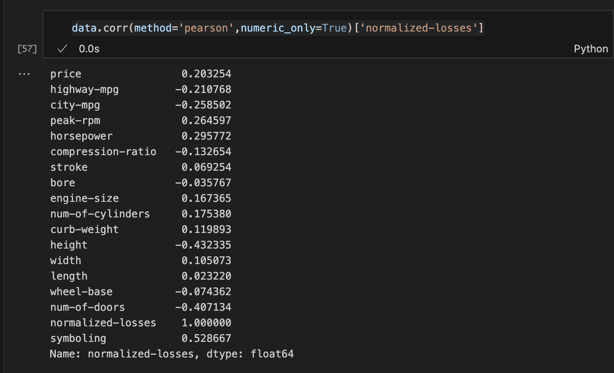The width and height of the screenshot is (614, 373).
Task: Click the 'normalized-losses' string in the code
Action: tap(418, 28)
